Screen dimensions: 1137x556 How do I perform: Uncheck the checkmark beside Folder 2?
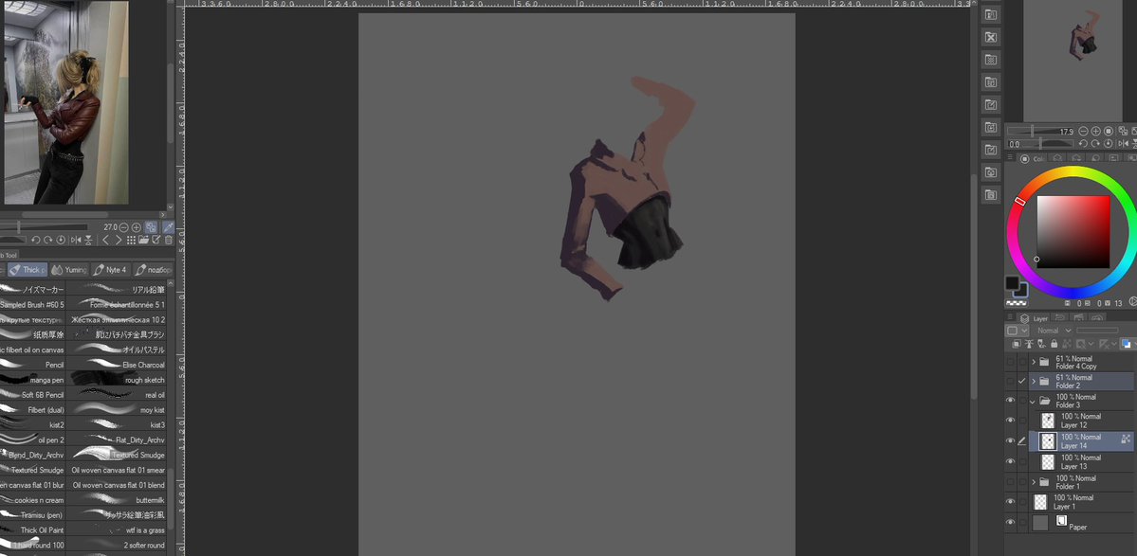(x=1021, y=381)
